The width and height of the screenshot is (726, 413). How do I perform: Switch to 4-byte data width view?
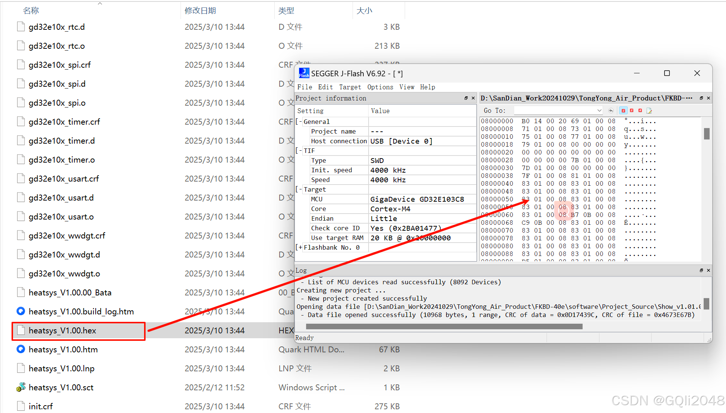pyautogui.click(x=640, y=111)
